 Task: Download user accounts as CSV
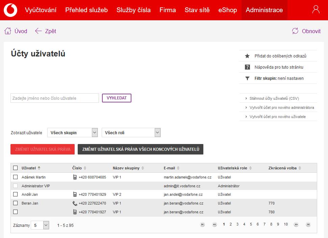[274, 98]
